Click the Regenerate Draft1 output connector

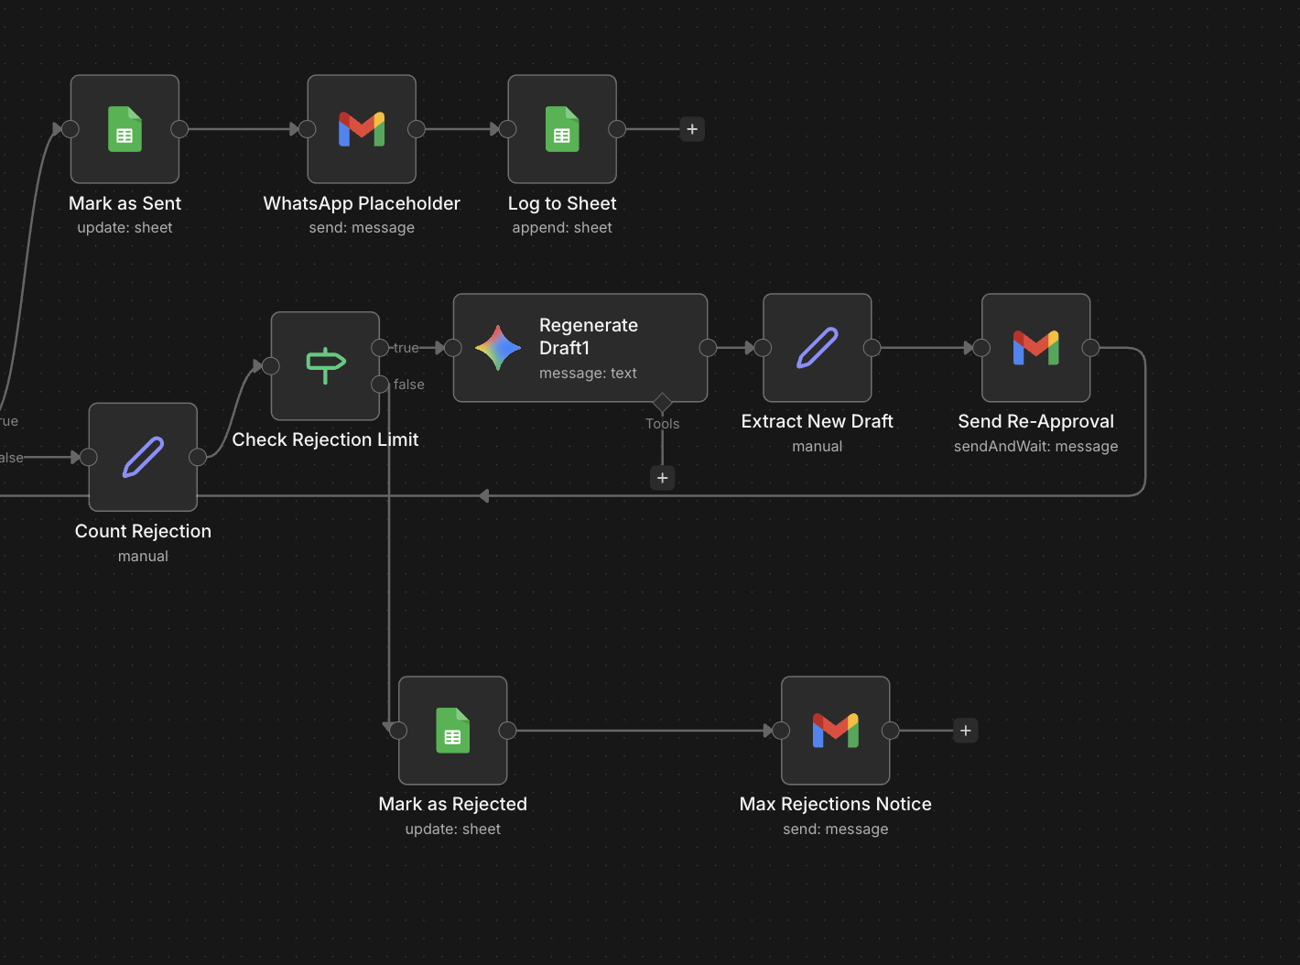pos(708,348)
